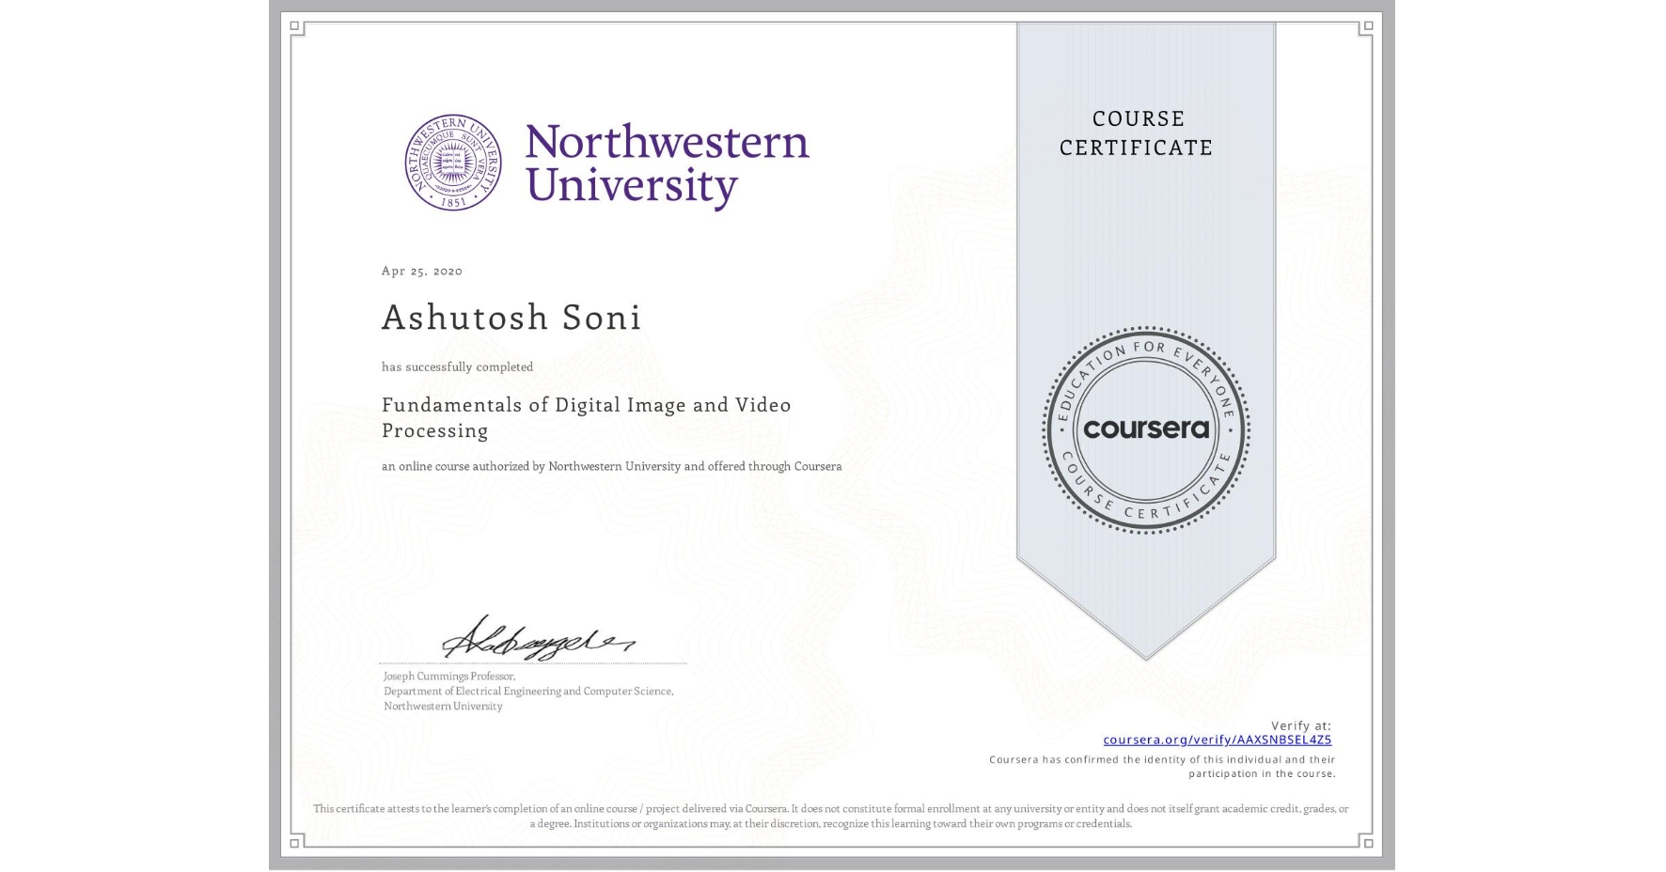Click the date 'Apr 25, 2020'
Image resolution: width=1666 pixels, height=872 pixels.
(420, 271)
